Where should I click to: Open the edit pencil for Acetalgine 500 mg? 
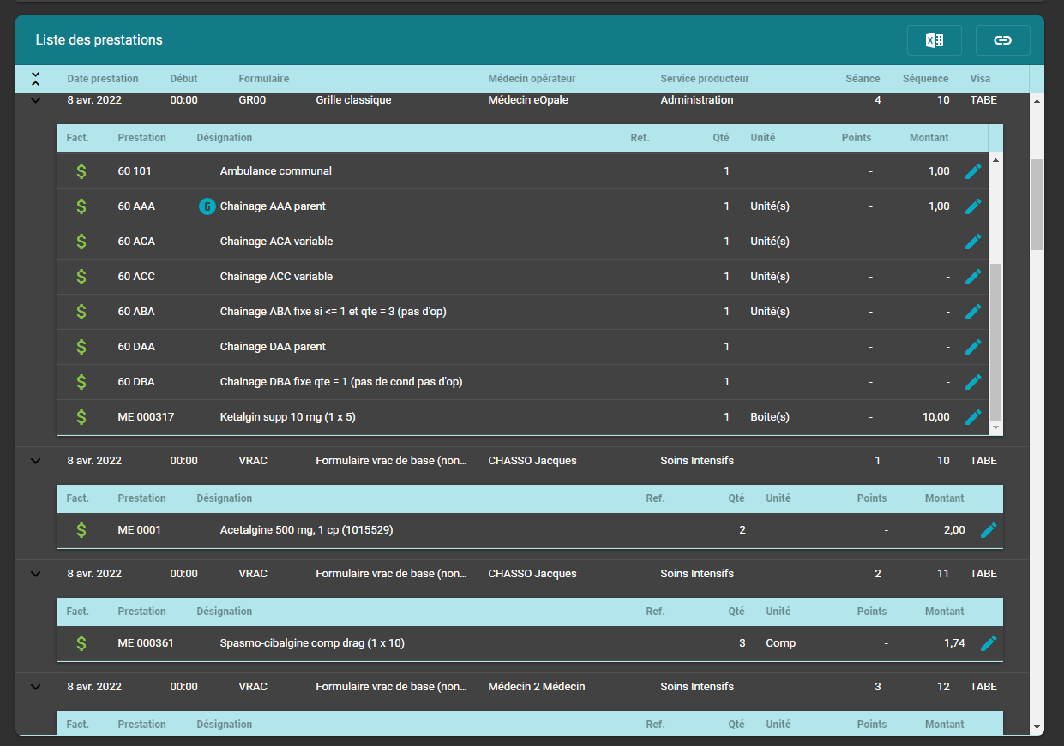989,529
